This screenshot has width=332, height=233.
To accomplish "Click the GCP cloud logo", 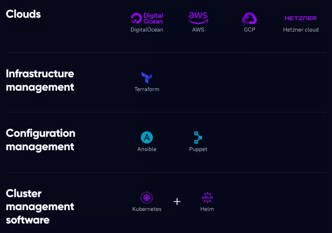I will coord(249,18).
